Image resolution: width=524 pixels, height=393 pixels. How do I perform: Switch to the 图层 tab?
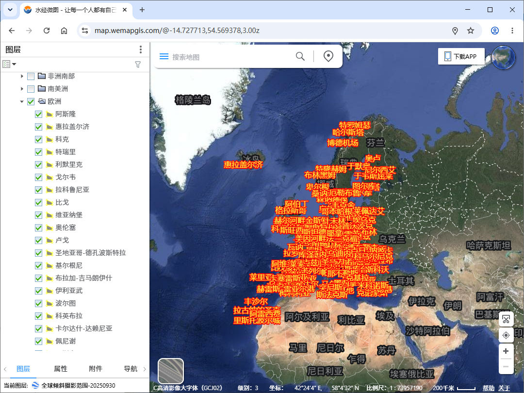[23, 369]
